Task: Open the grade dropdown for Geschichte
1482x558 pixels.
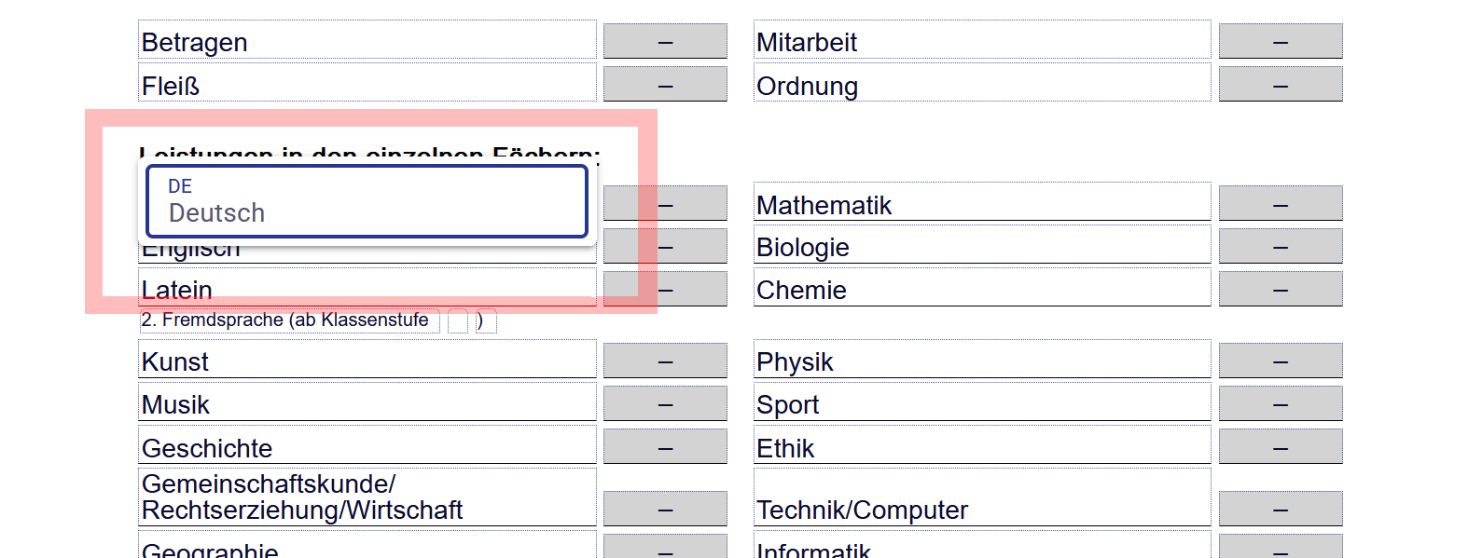Action: (665, 447)
